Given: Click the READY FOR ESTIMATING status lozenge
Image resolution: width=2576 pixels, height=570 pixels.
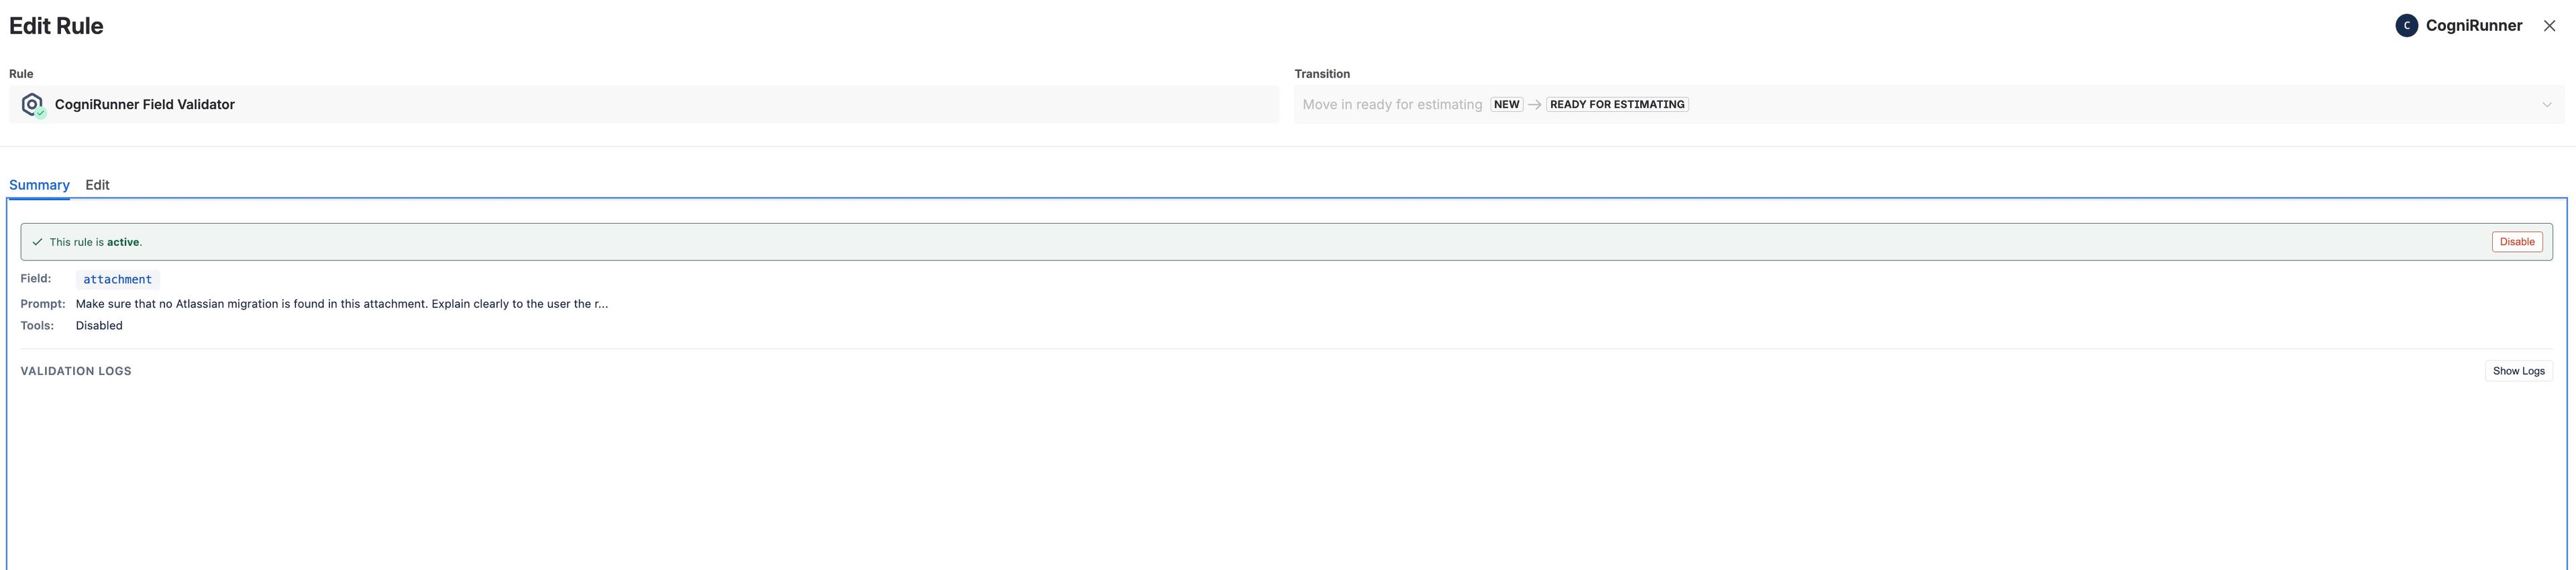Looking at the screenshot, I should (x=1616, y=104).
